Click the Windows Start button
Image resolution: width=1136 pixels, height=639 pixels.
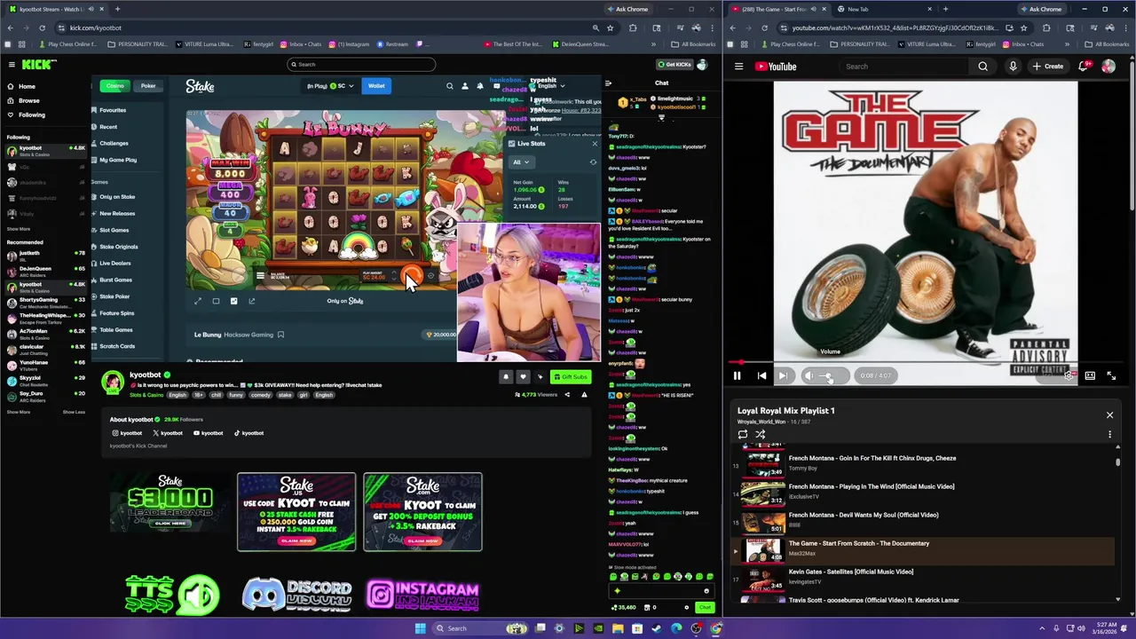pyautogui.click(x=420, y=628)
